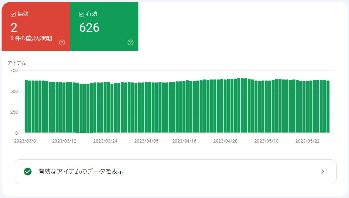Click the 750 value on the y-axis
Screen dimensions: 349x198
[x=14, y=70]
